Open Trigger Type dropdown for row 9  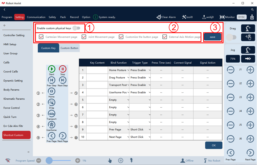pos(140,130)
